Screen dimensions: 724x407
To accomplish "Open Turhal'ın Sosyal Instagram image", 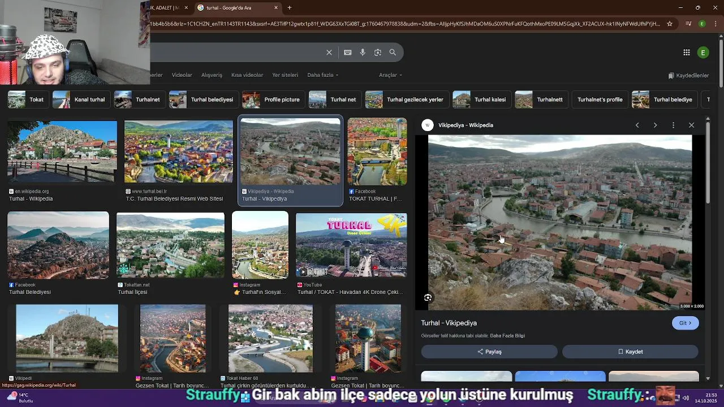I will click(260, 245).
